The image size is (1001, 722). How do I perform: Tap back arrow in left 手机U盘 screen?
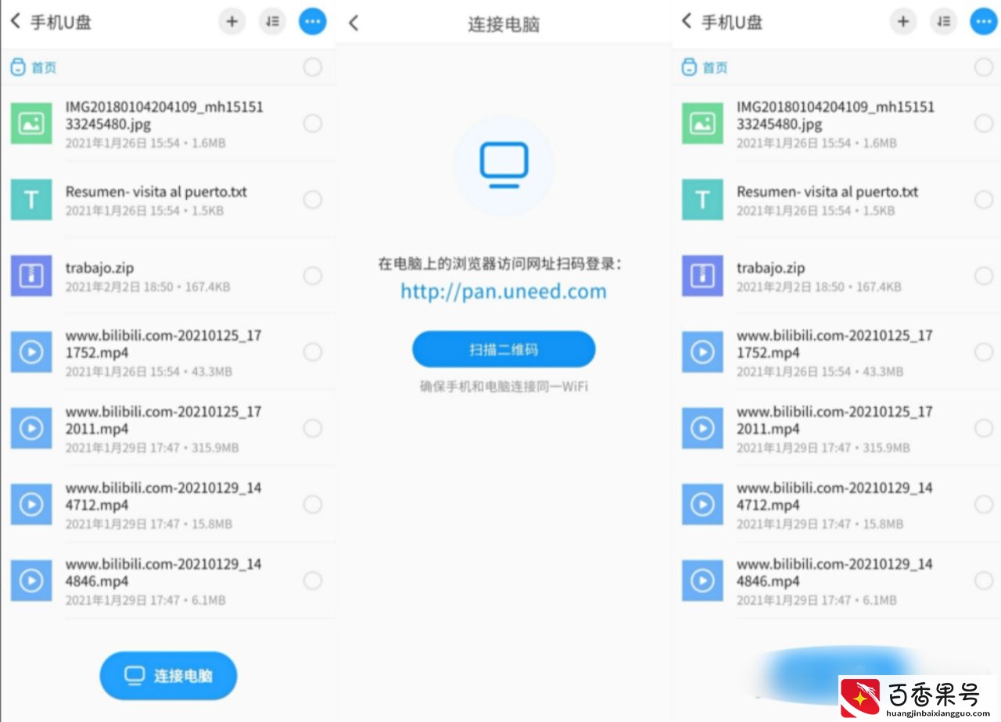click(x=15, y=21)
